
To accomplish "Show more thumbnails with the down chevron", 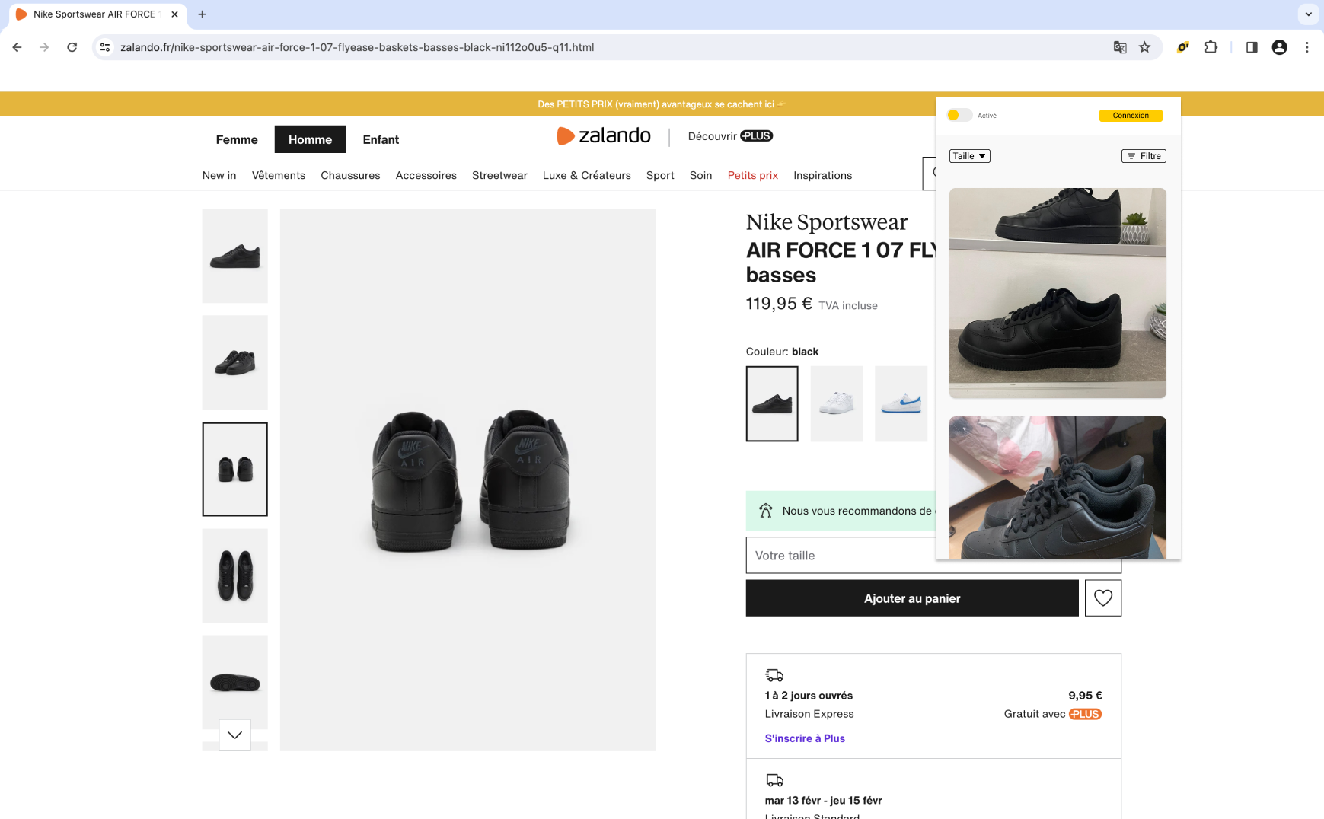I will 234,735.
